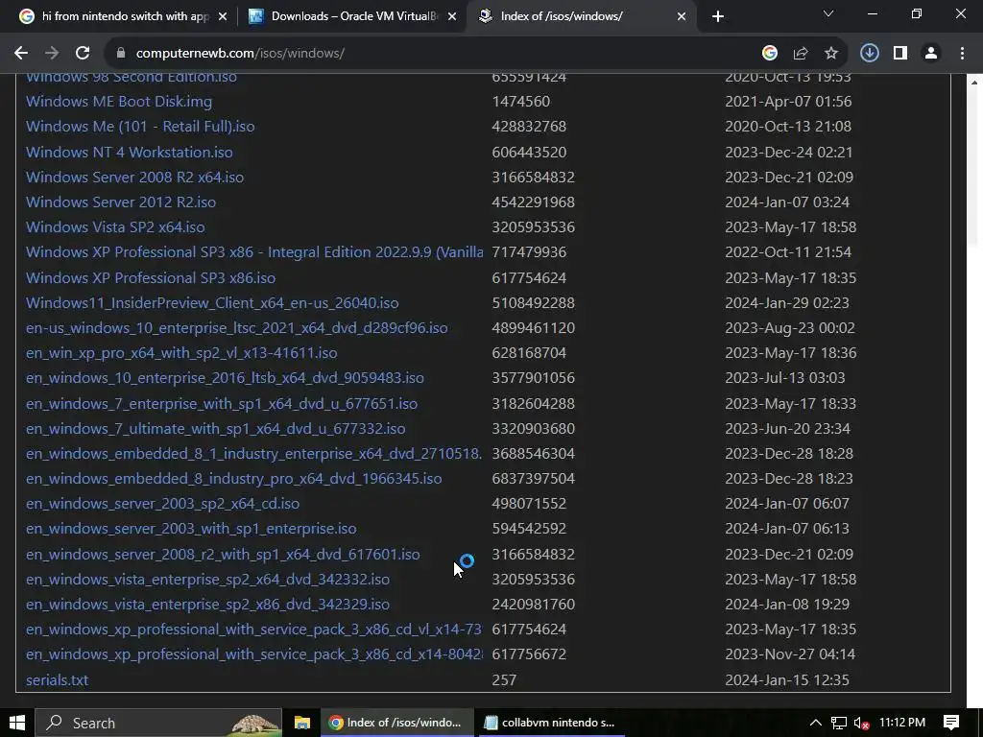Click Windows Server 2012 R2.iso
Screen dimensions: 983x737
point(120,202)
